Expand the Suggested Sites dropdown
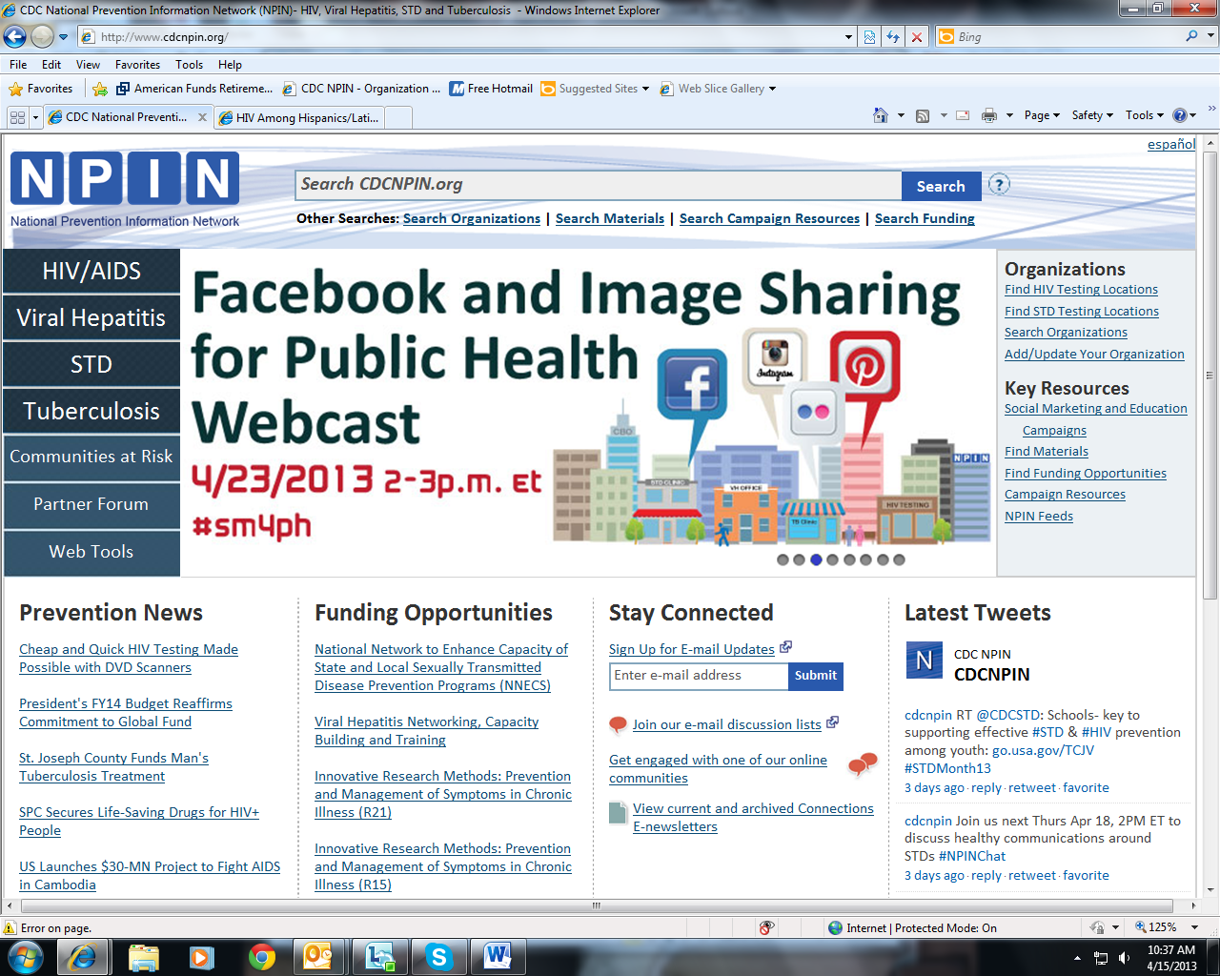This screenshot has width=1220, height=976. click(645, 89)
